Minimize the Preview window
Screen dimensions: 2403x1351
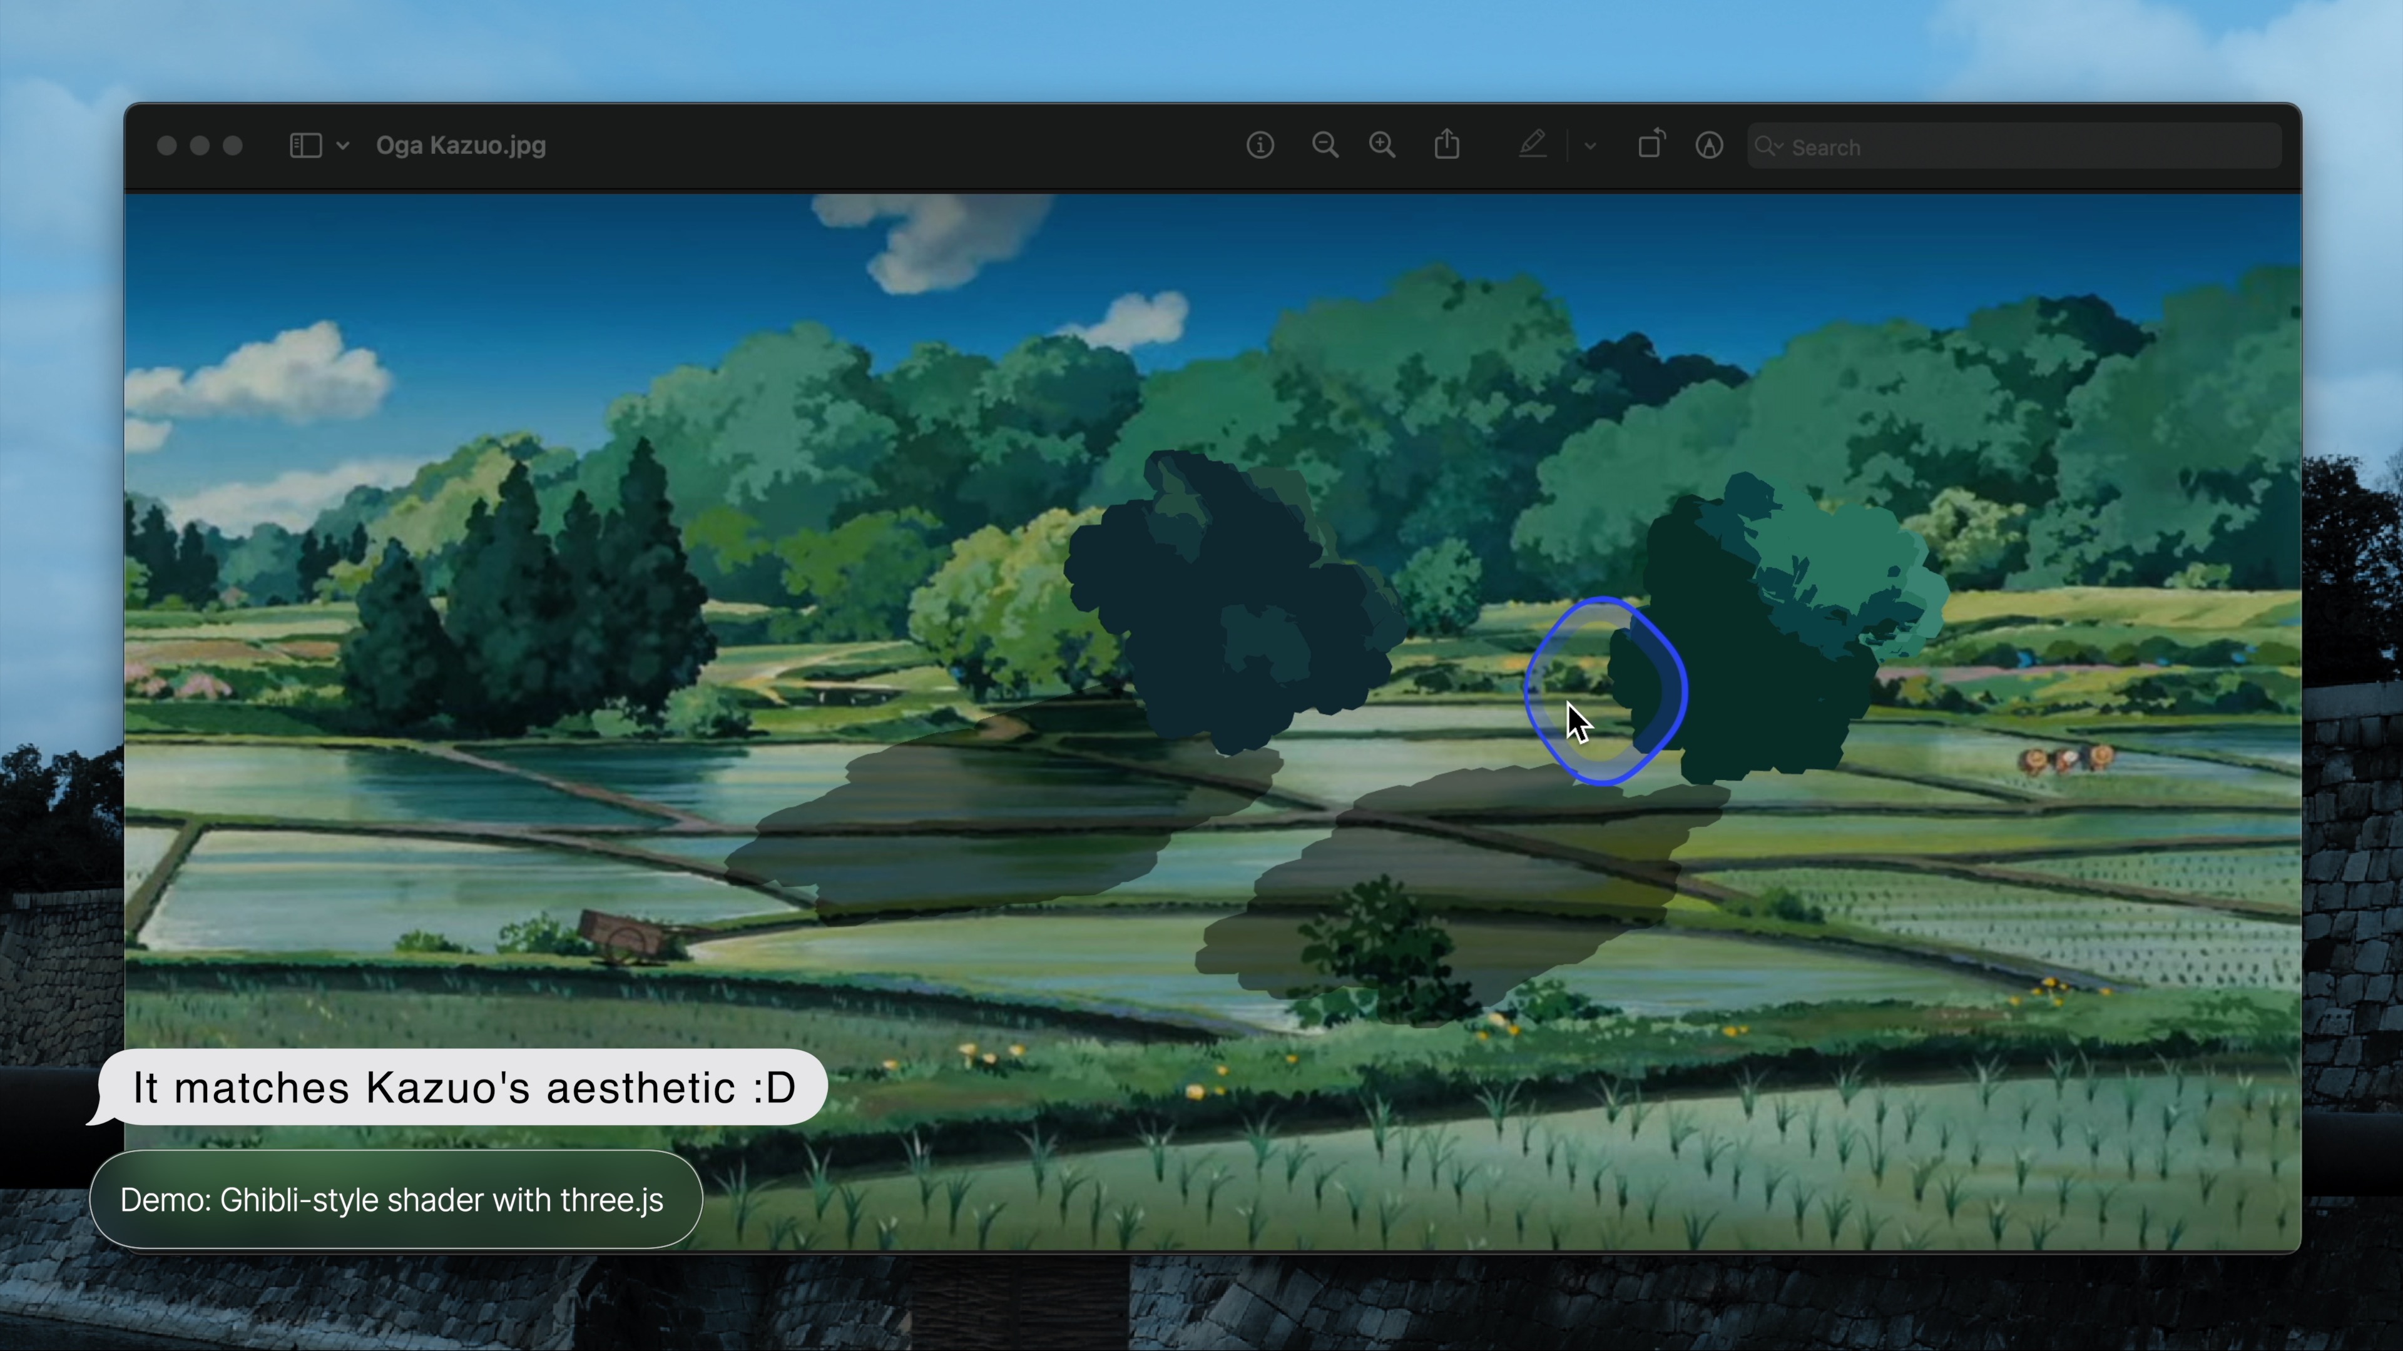tap(200, 146)
